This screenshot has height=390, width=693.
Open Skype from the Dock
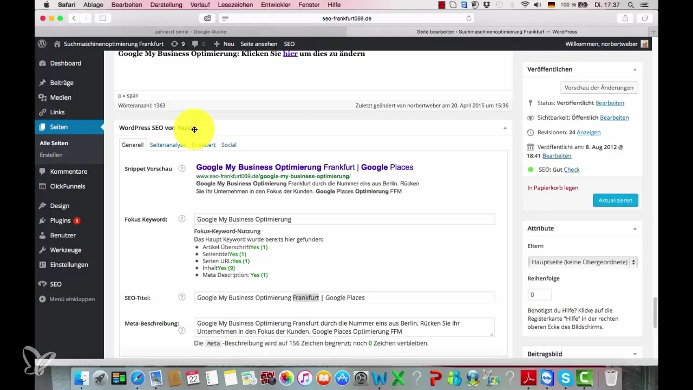pyautogui.click(x=565, y=377)
